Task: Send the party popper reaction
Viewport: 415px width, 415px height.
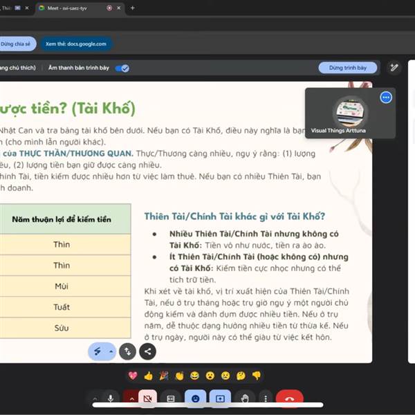Action: pyautogui.click(x=163, y=376)
